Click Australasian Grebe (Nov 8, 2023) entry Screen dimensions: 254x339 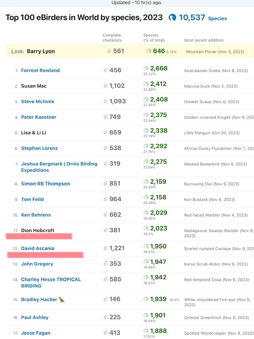(216, 71)
